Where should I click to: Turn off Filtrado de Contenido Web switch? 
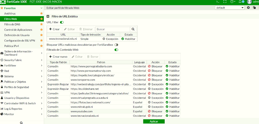pos(116,50)
